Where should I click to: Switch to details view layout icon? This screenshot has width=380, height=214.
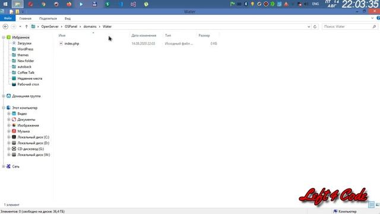click(x=371, y=204)
